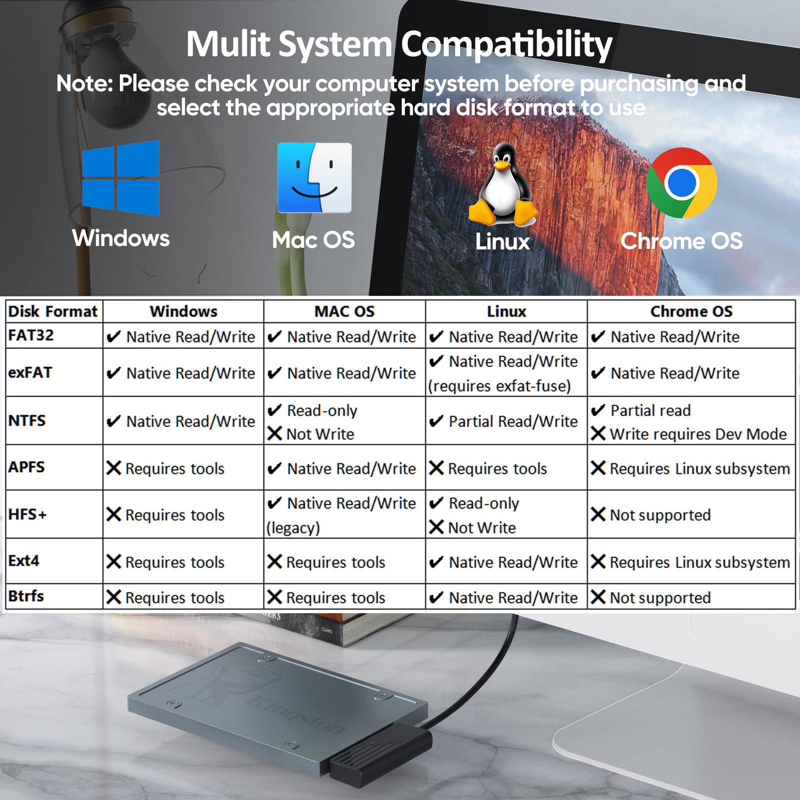Click the note about checking your computer system

401,95
